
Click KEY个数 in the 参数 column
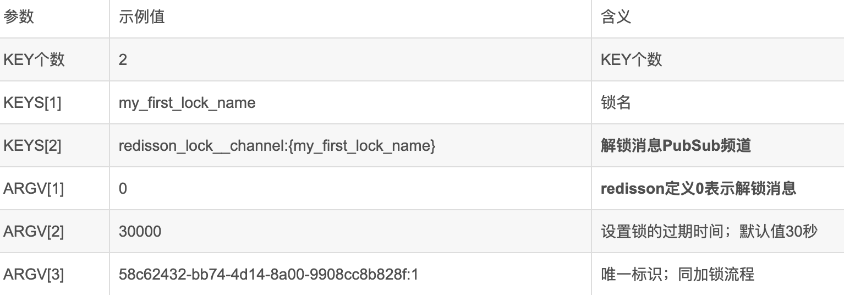(34, 60)
